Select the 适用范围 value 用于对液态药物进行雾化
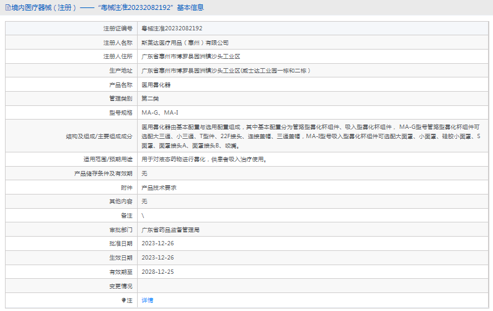The height and width of the screenshot is (311, 493). point(205,160)
